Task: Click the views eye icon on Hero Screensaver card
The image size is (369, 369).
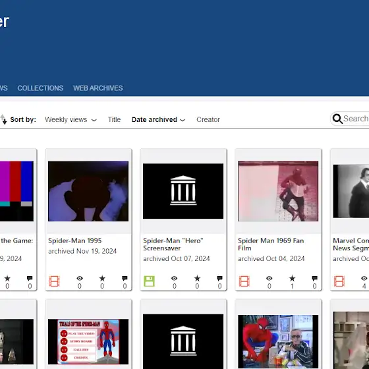Action: coord(174,278)
